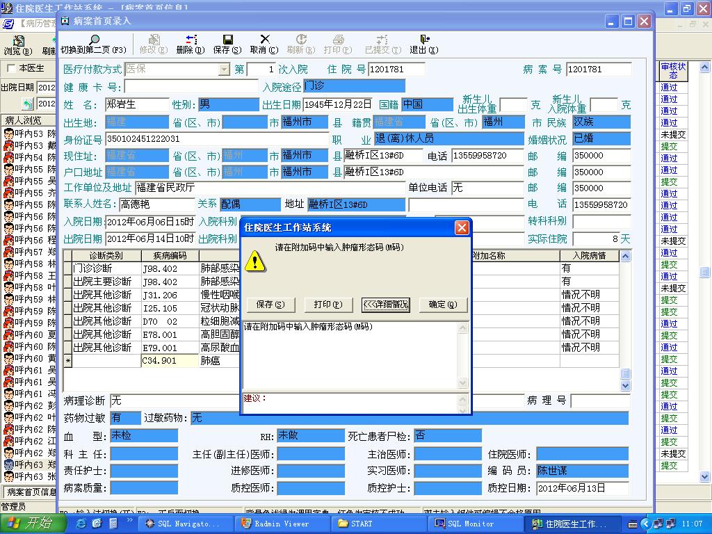Click 入院日期 field 2012年06月06日15时
The width and height of the screenshot is (712, 534).
coord(150,222)
